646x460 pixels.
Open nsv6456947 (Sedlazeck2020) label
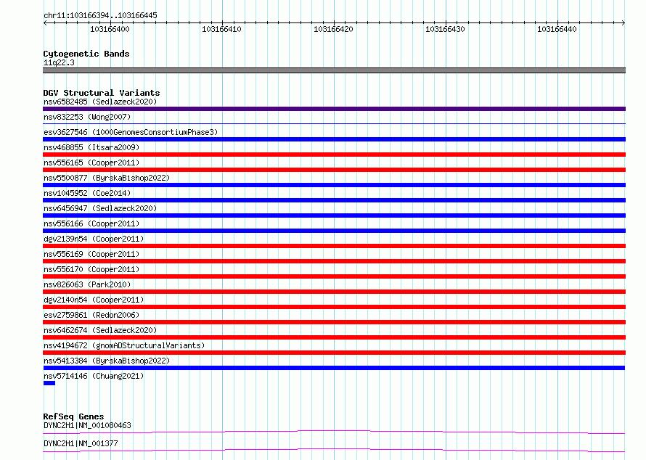100,208
